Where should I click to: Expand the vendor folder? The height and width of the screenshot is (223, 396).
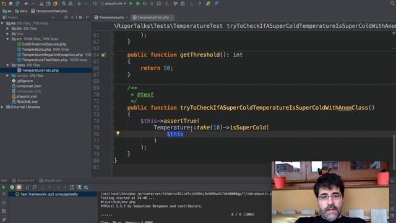coord(7,76)
